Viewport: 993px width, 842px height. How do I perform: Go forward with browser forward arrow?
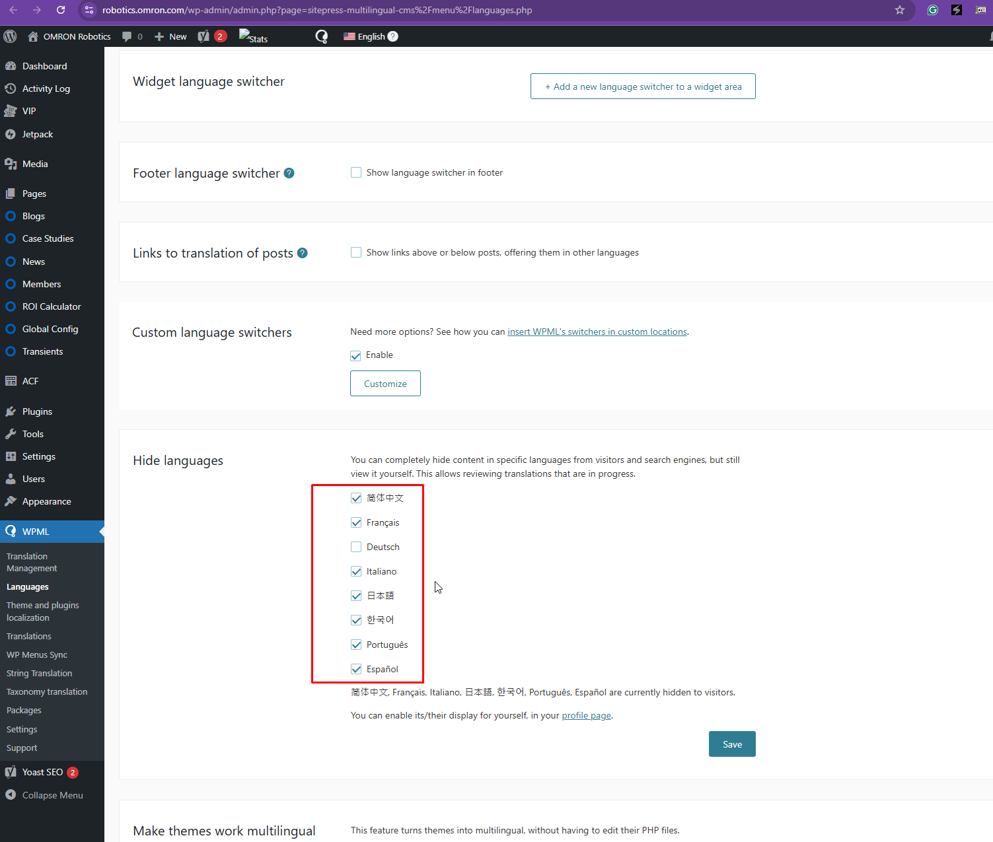tap(37, 10)
